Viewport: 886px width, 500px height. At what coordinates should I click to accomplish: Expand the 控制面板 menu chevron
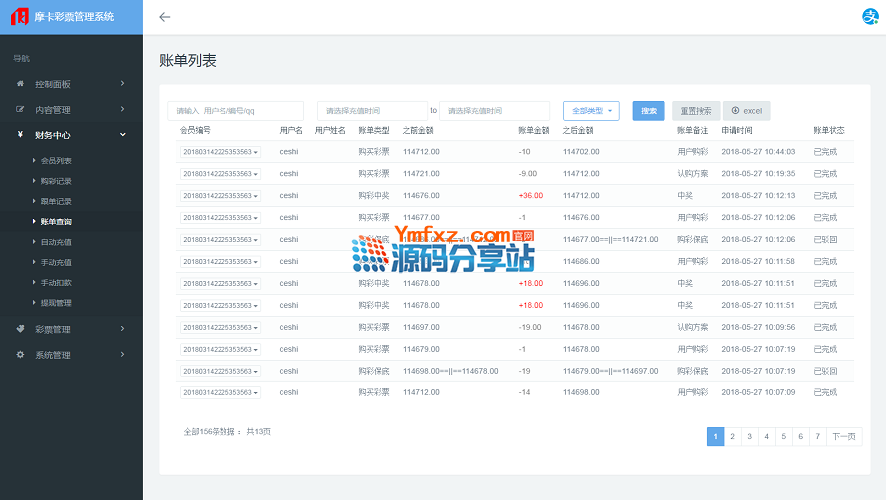tap(123, 84)
